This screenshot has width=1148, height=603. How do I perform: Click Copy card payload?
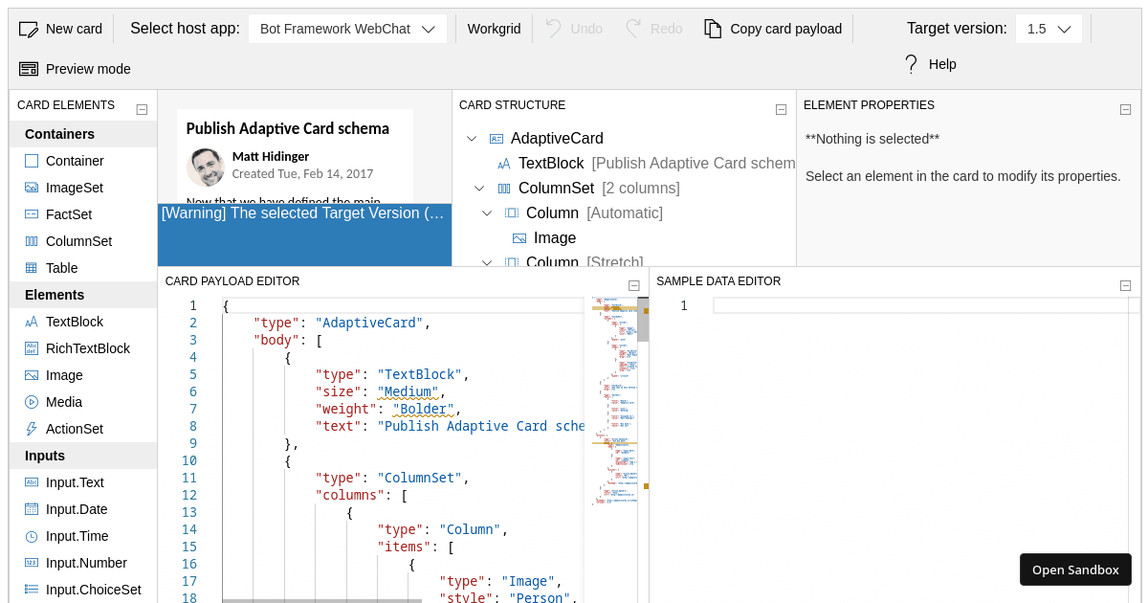(x=773, y=29)
